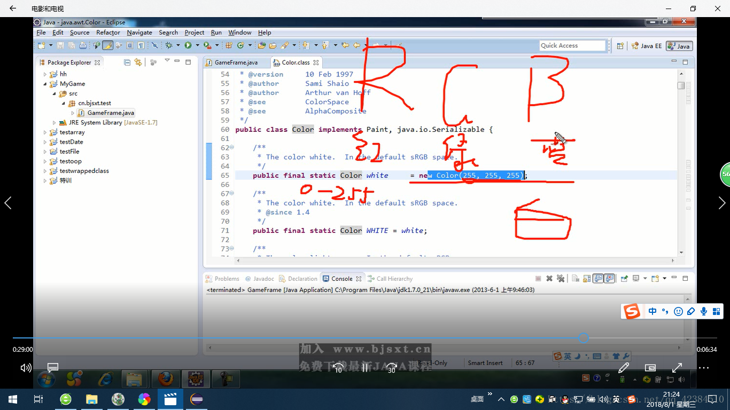730x410 pixels.
Task: Pause the video playback
Action: pyautogui.click(x=365, y=368)
